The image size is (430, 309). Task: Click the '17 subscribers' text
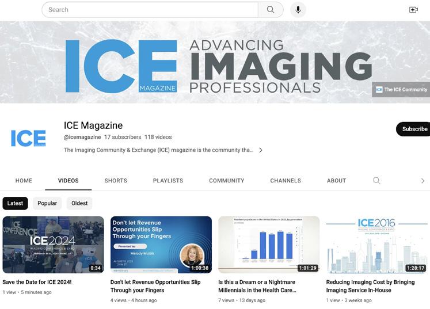(x=123, y=137)
